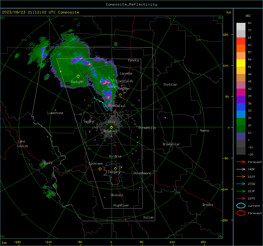Image resolution: width=263 pixels, height=246 pixels.
Task: Select the cyan 27ZW arrow icon
Action: [x=241, y=184]
